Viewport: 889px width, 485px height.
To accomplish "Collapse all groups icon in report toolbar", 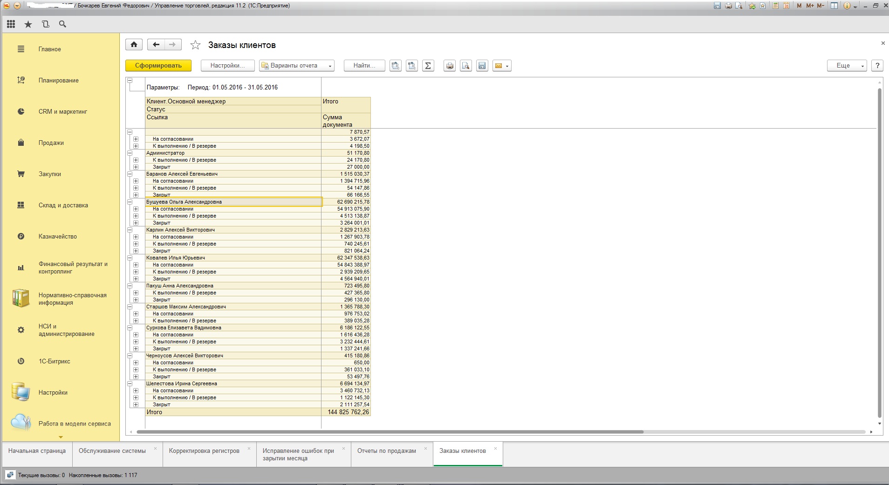I will pos(395,66).
